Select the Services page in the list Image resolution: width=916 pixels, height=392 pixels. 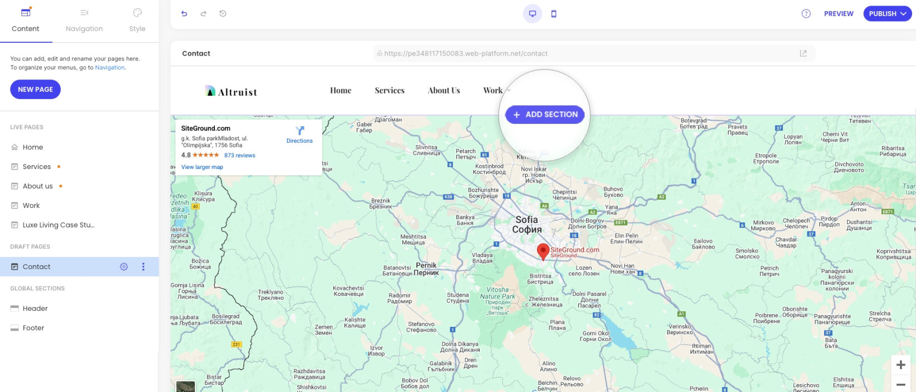point(37,167)
